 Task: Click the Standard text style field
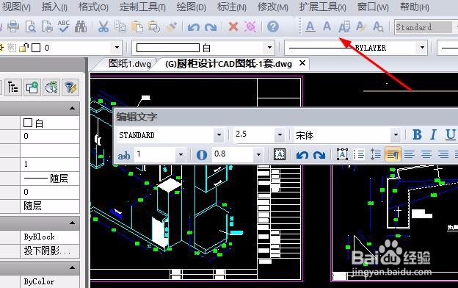point(423,27)
